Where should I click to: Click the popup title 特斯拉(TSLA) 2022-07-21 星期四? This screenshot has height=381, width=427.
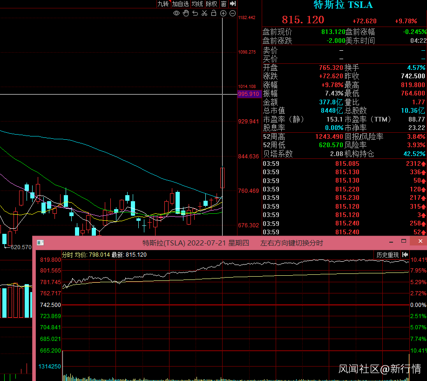[x=196, y=243]
